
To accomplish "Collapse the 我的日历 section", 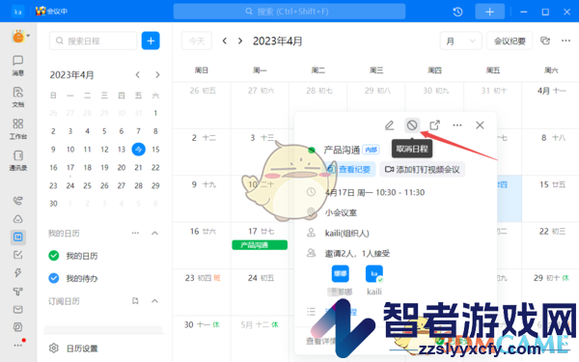I will [x=155, y=233].
